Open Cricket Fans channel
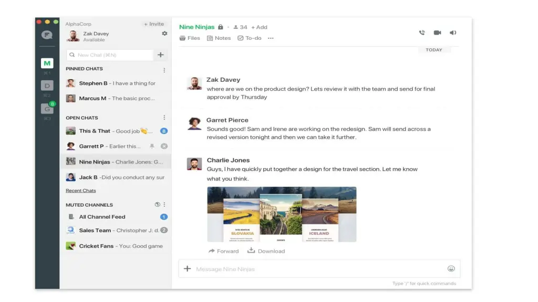Screen dimensions: 538x302 pos(116,246)
